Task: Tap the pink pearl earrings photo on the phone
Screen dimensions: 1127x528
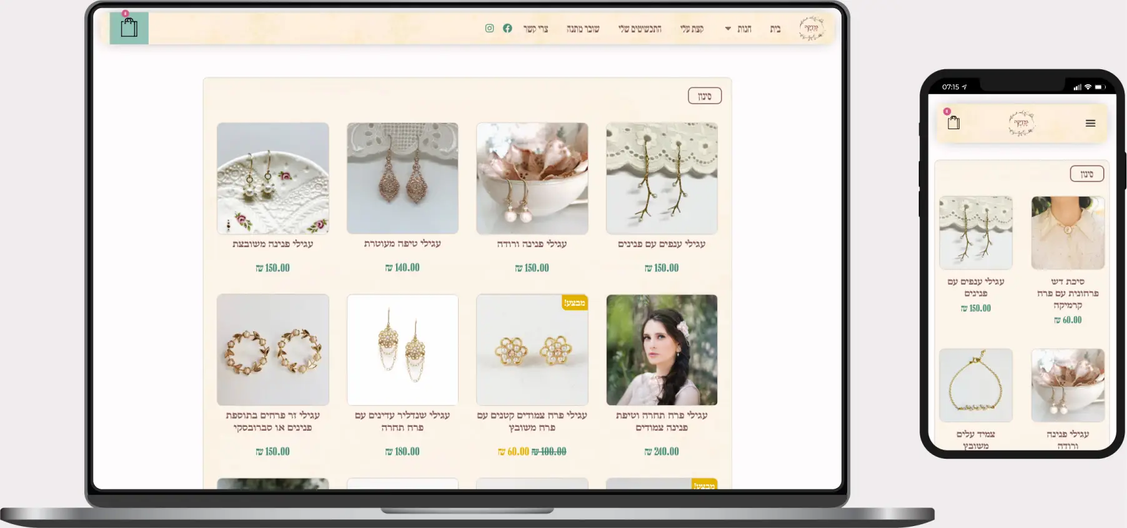Action: tap(1068, 385)
